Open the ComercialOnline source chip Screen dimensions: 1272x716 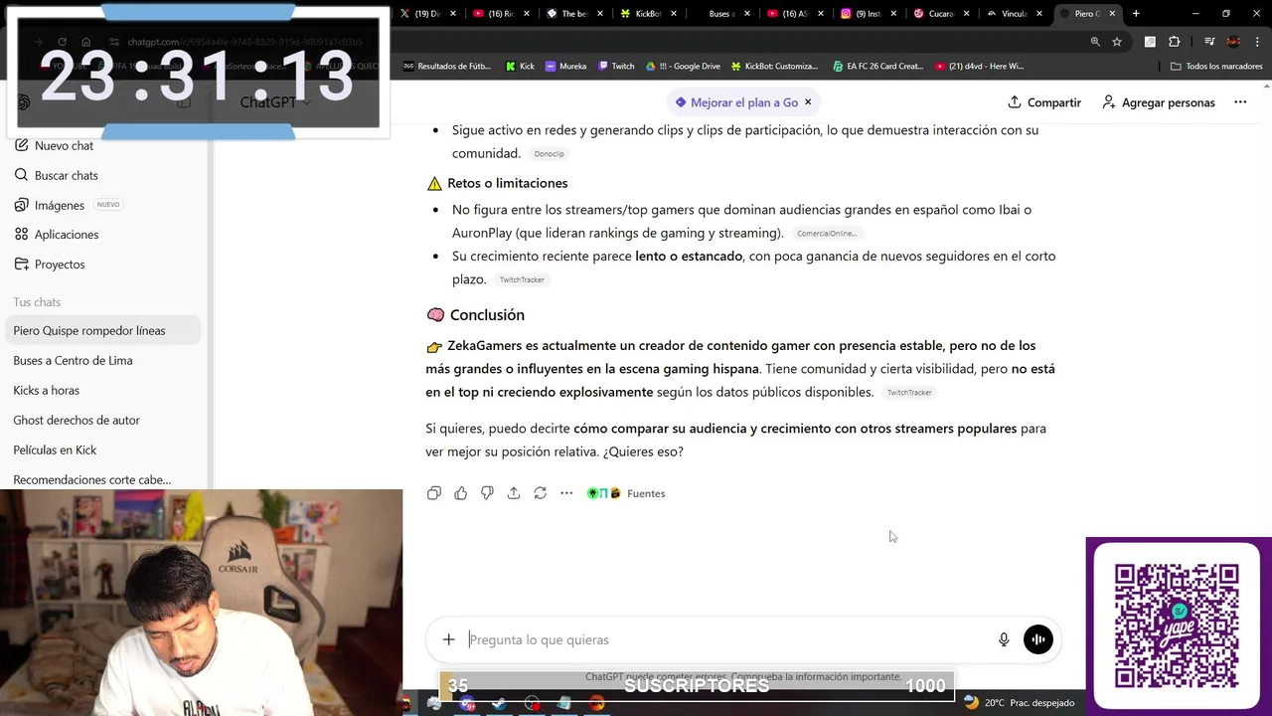827,234
